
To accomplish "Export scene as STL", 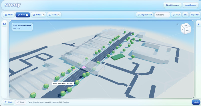I will pyautogui.click(x=185, y=15).
